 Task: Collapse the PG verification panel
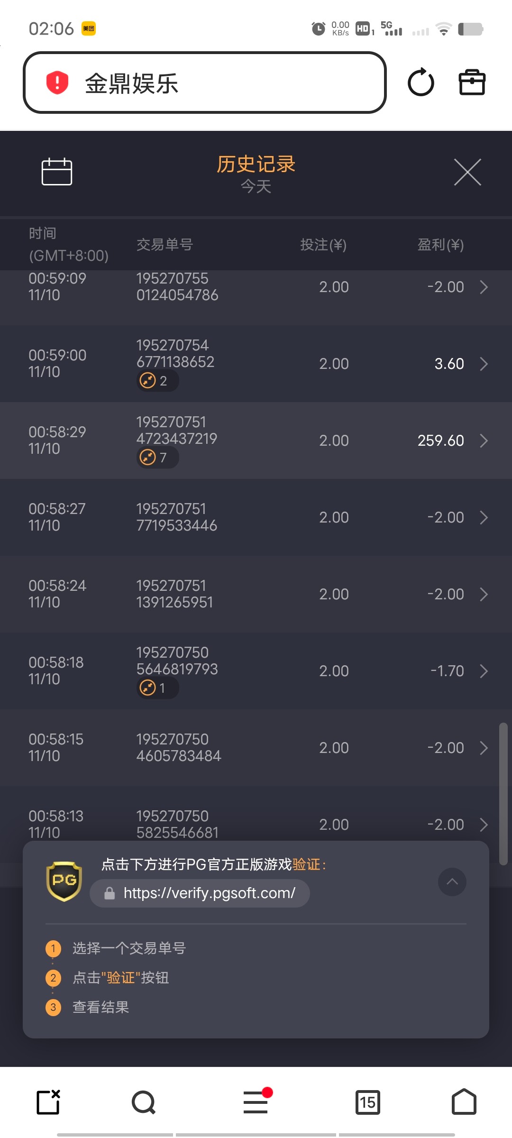tap(452, 882)
